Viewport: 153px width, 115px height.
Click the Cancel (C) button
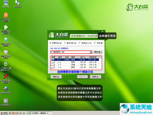[95, 77]
